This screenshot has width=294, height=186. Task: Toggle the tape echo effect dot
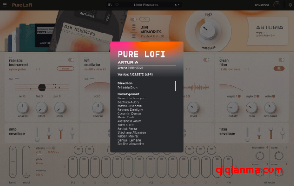[268, 147]
